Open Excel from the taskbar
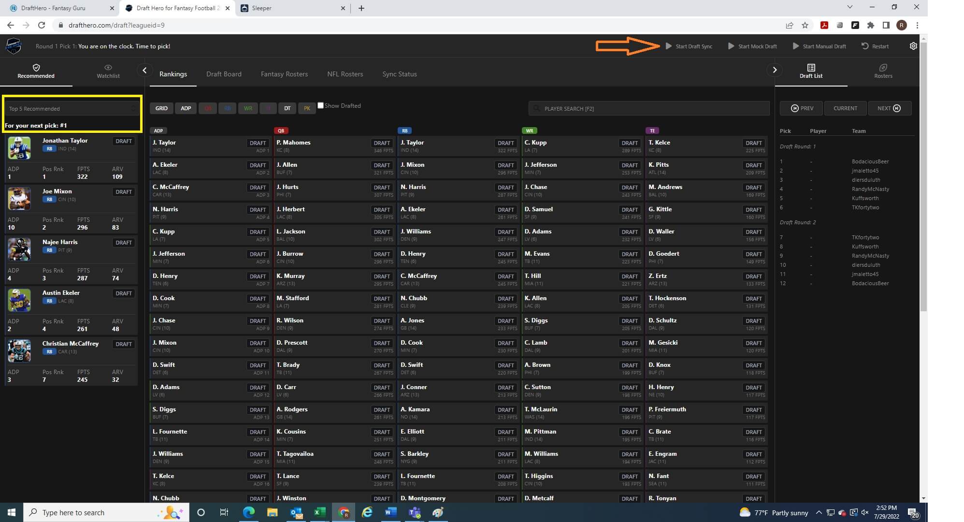 pyautogui.click(x=320, y=512)
